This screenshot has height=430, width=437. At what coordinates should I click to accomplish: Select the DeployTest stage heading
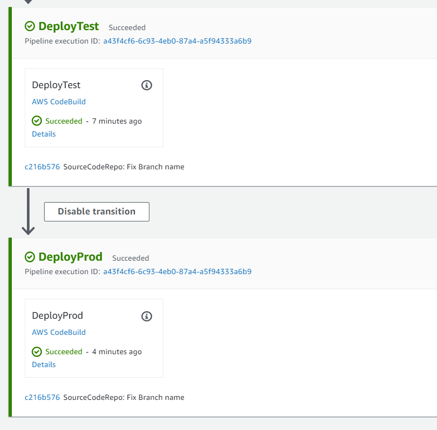click(69, 26)
